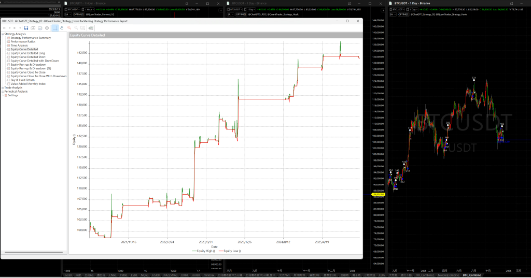Open the Settings item in tree
531x278 pixels.
13,95
